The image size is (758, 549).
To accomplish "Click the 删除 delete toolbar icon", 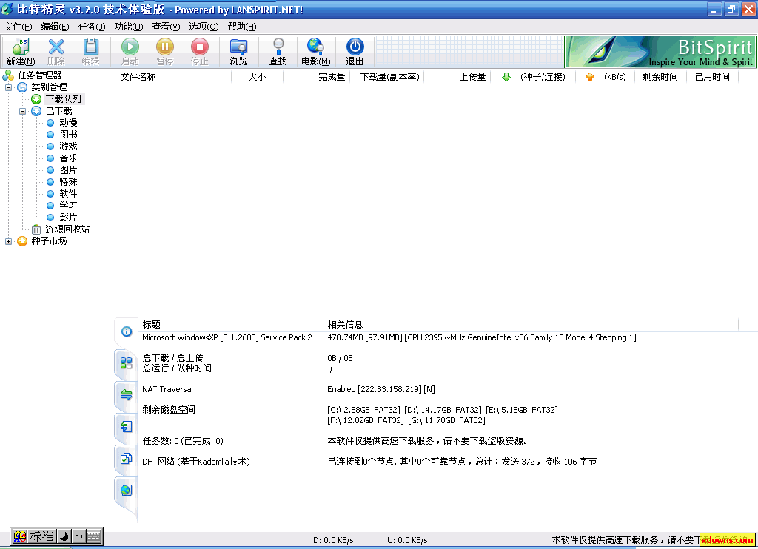I will pos(56,51).
